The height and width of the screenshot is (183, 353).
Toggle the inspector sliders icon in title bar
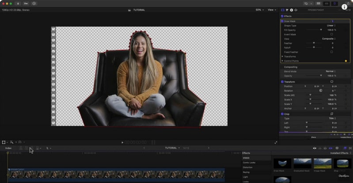coord(334,4)
